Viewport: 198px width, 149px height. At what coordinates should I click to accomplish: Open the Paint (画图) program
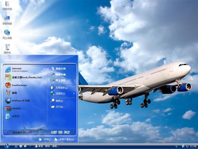pos(11,93)
